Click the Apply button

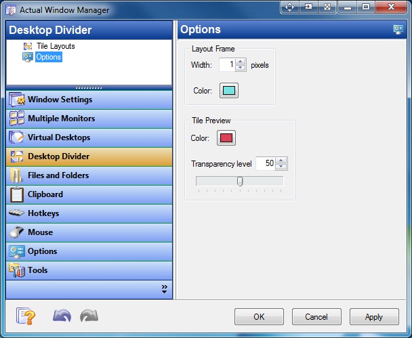point(374,317)
